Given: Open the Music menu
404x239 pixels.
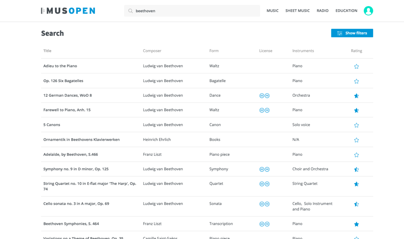Looking at the screenshot, I should [272, 11].
